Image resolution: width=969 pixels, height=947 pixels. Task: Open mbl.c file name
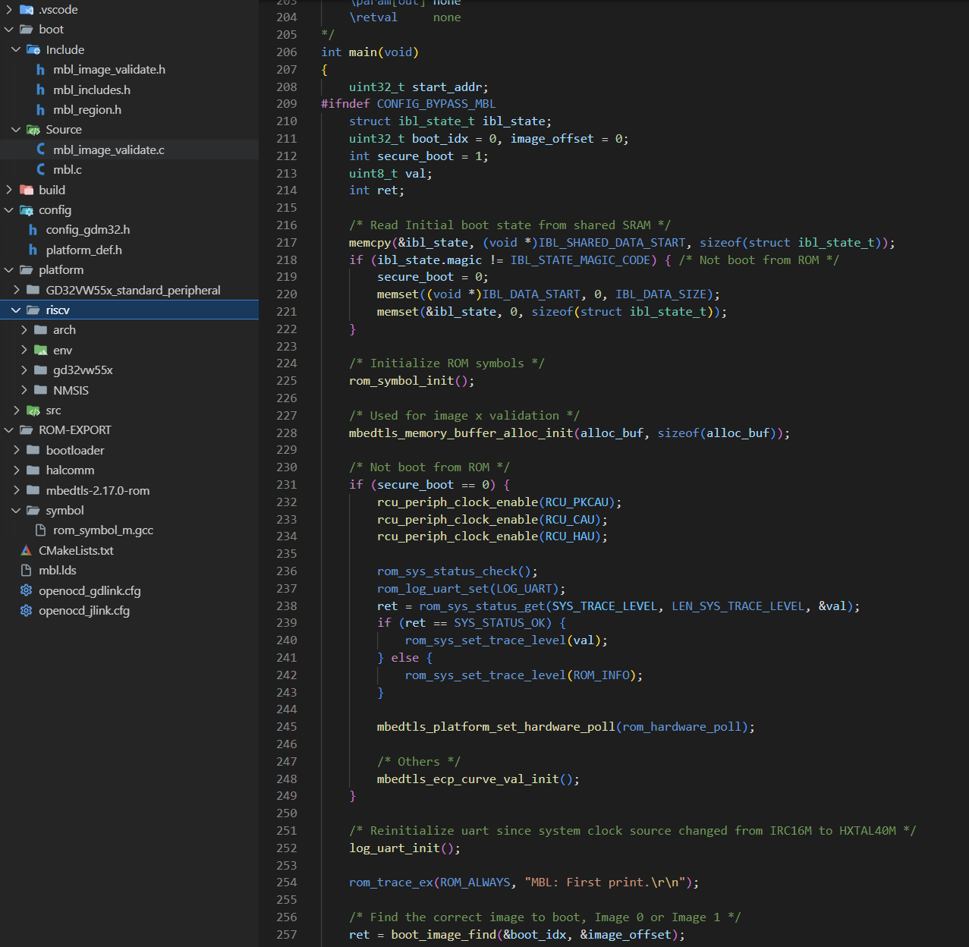click(x=68, y=170)
